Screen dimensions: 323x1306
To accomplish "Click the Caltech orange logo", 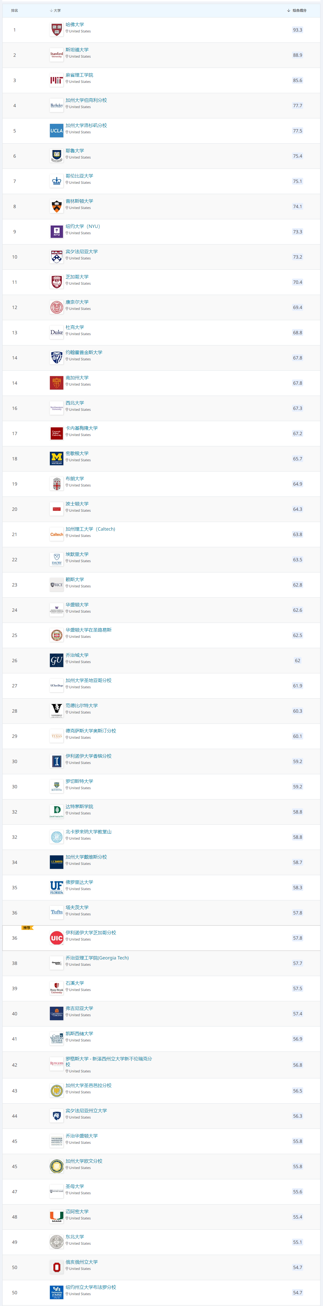I will (x=56, y=534).
